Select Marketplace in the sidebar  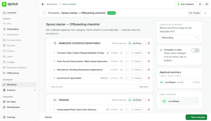coord(13,107)
